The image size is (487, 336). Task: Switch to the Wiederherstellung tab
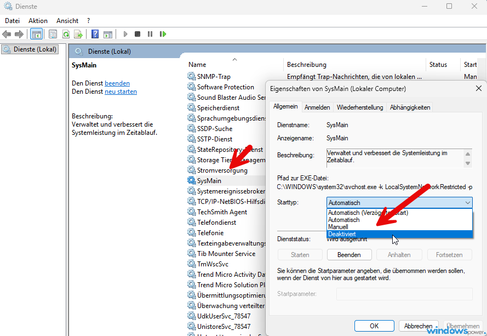click(360, 107)
